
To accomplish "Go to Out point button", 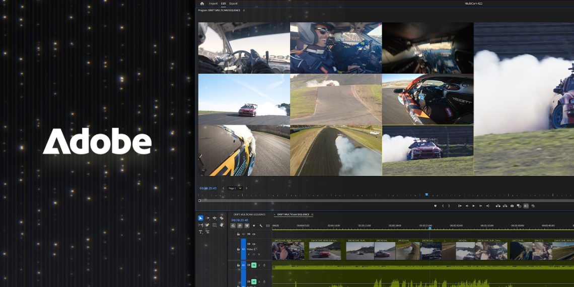I will (487, 206).
